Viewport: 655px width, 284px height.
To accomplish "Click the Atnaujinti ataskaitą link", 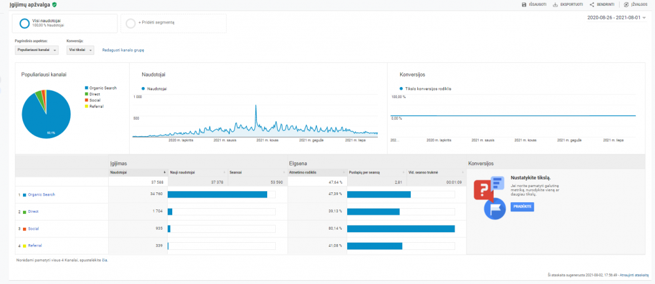I will click(633, 275).
